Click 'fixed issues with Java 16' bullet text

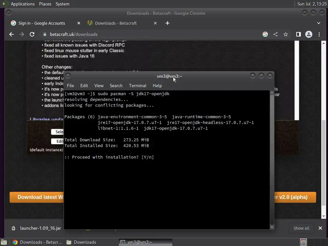pyautogui.click(x=69, y=56)
